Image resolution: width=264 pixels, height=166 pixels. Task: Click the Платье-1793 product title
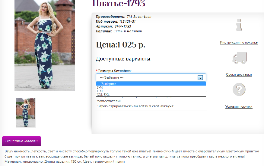click(x=119, y=3)
